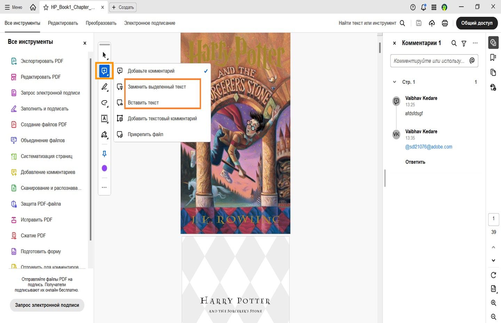Toggle the pin toolbar icon
This screenshot has height=323, width=501.
point(104,154)
